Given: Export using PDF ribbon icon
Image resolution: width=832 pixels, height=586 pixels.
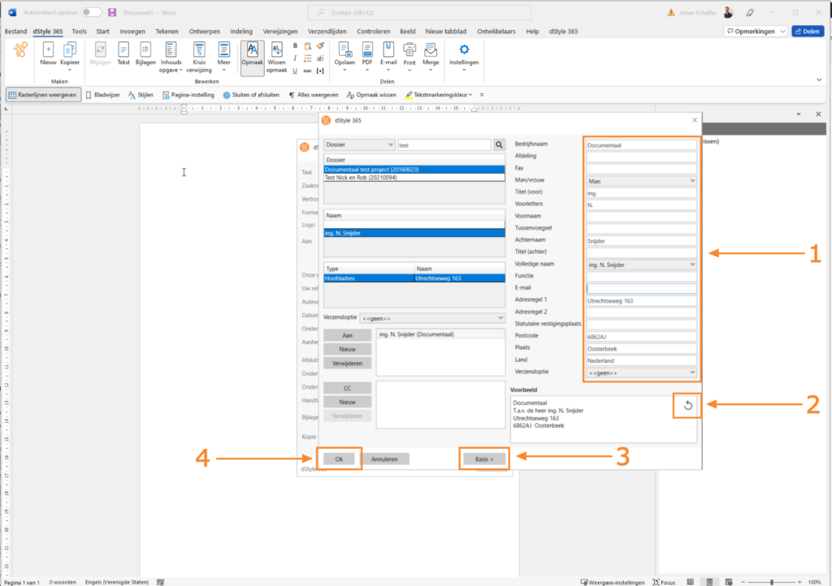Looking at the screenshot, I should (x=367, y=56).
